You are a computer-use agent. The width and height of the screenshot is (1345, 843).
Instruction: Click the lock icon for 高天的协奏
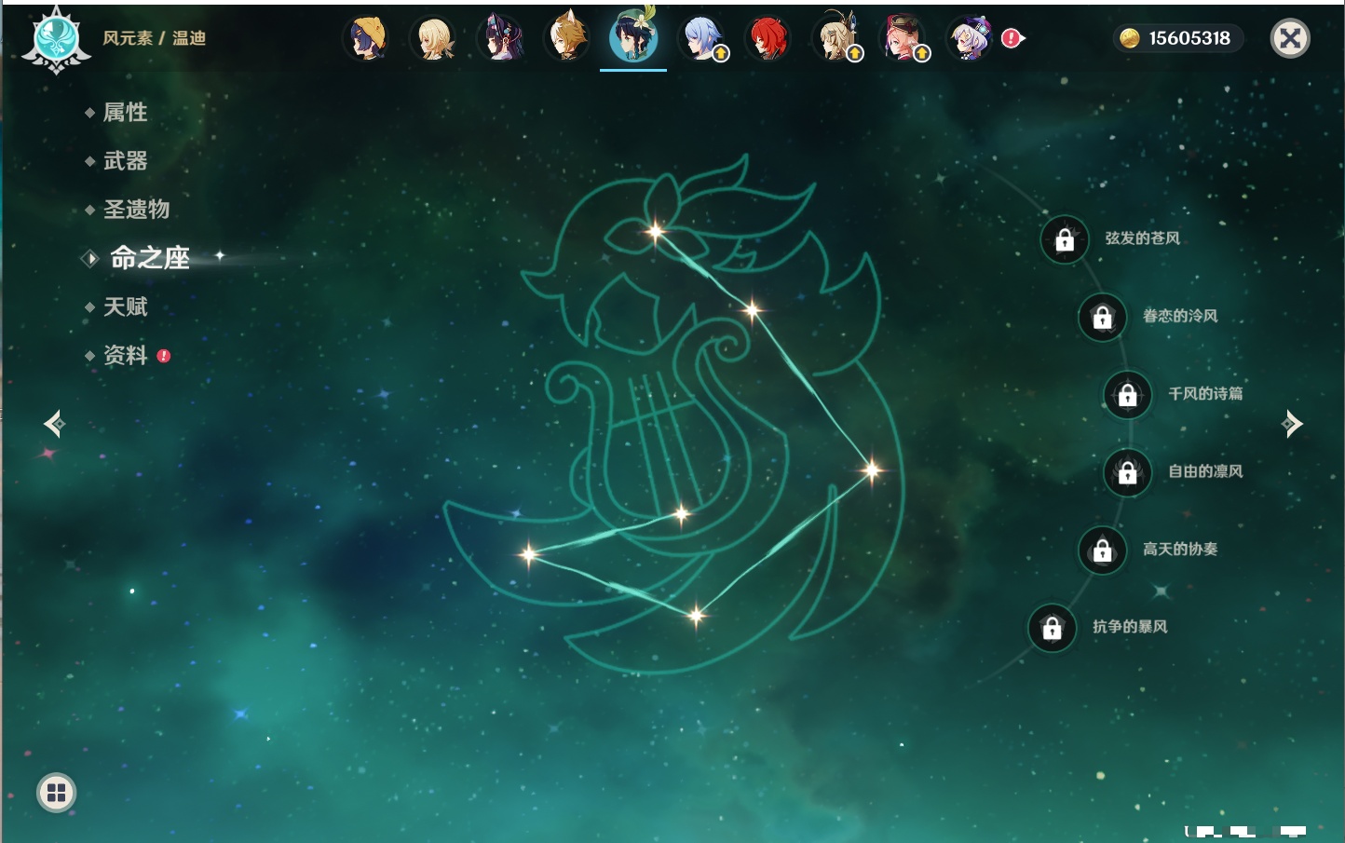pyautogui.click(x=1103, y=551)
